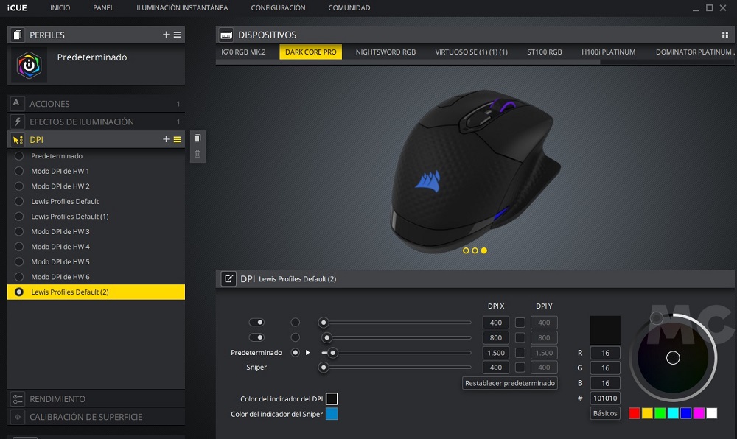Select the Modo DPI de HW 3 radio
This screenshot has height=439, width=737.
pos(19,232)
